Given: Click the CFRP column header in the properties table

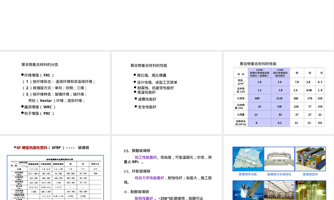Looking at the screenshot, I should click(x=280, y=73).
